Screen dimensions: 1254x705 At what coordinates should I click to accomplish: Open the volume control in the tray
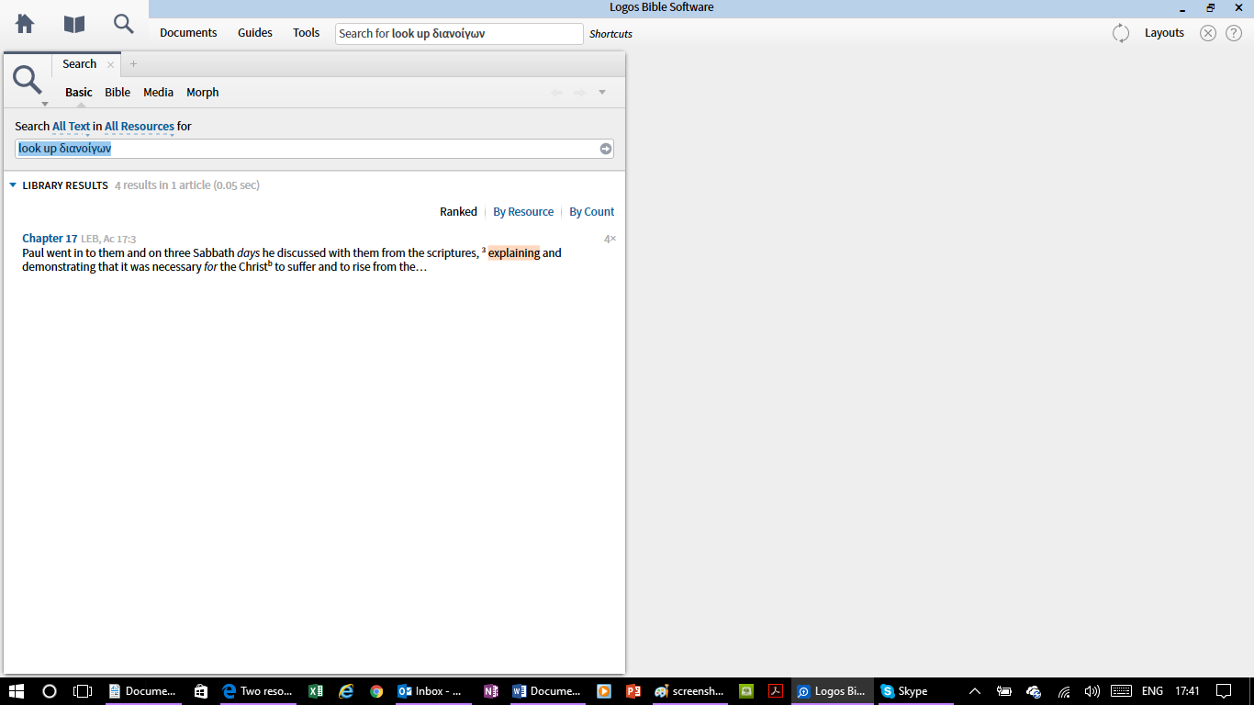tap(1092, 691)
